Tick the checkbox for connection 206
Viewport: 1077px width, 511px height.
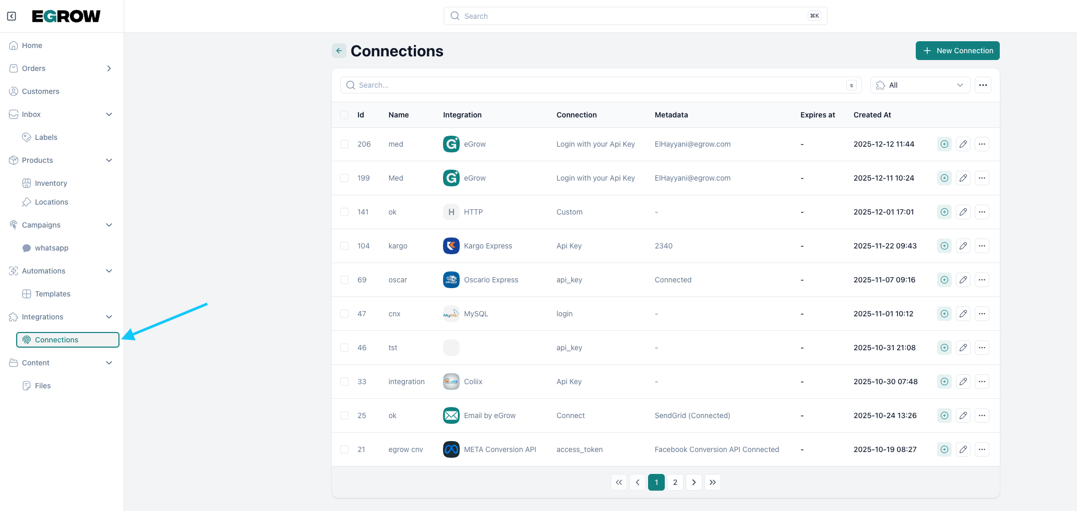tap(344, 144)
